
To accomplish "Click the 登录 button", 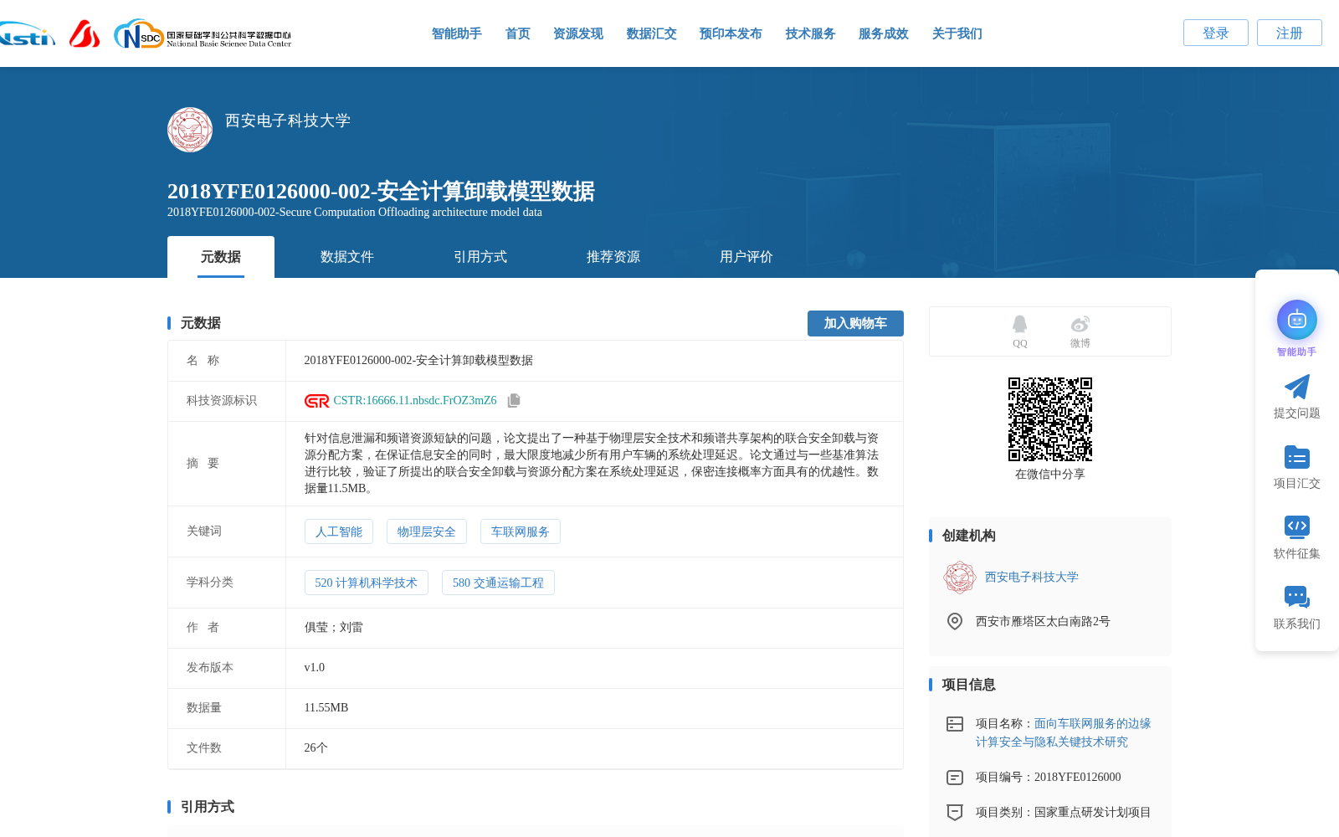I will (1216, 33).
